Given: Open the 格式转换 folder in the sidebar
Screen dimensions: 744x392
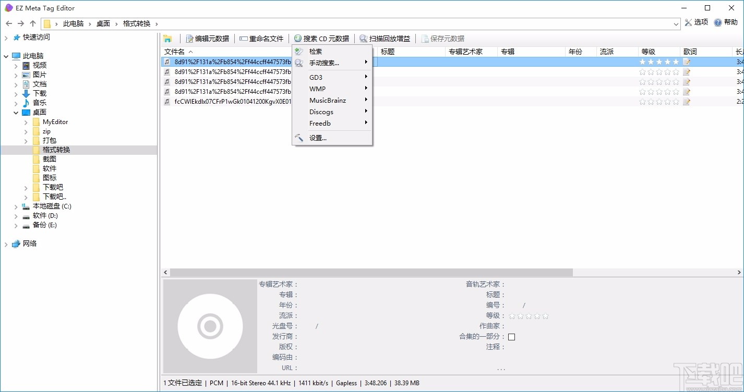Looking at the screenshot, I should [x=56, y=150].
